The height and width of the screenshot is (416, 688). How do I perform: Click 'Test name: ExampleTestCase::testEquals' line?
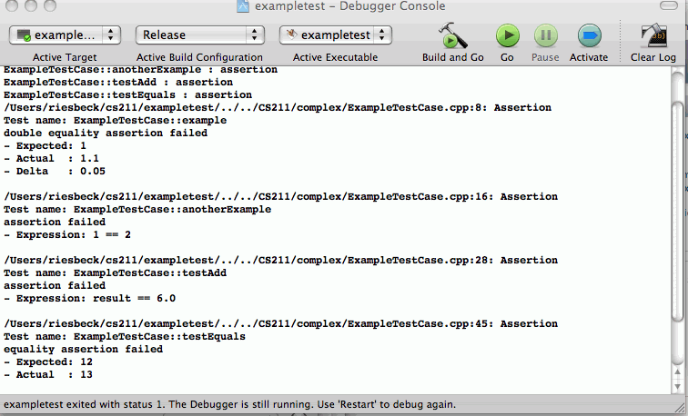tap(125, 336)
